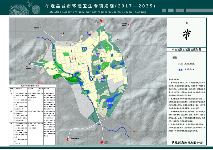Click the 图例 legend heading
213x150 pixels.
point(175,57)
